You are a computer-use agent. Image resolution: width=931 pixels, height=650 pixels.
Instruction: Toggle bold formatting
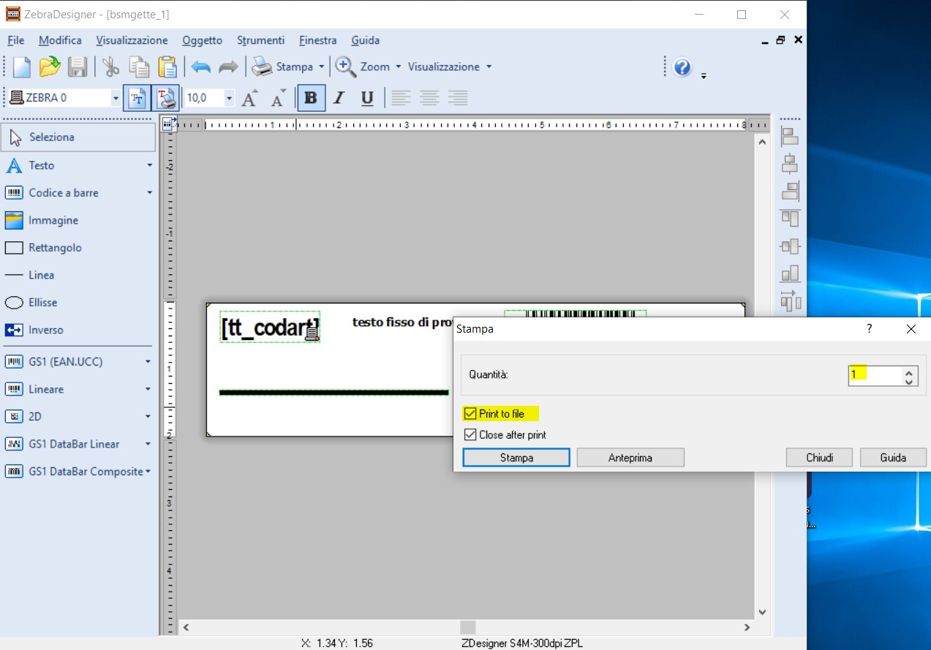[x=311, y=98]
